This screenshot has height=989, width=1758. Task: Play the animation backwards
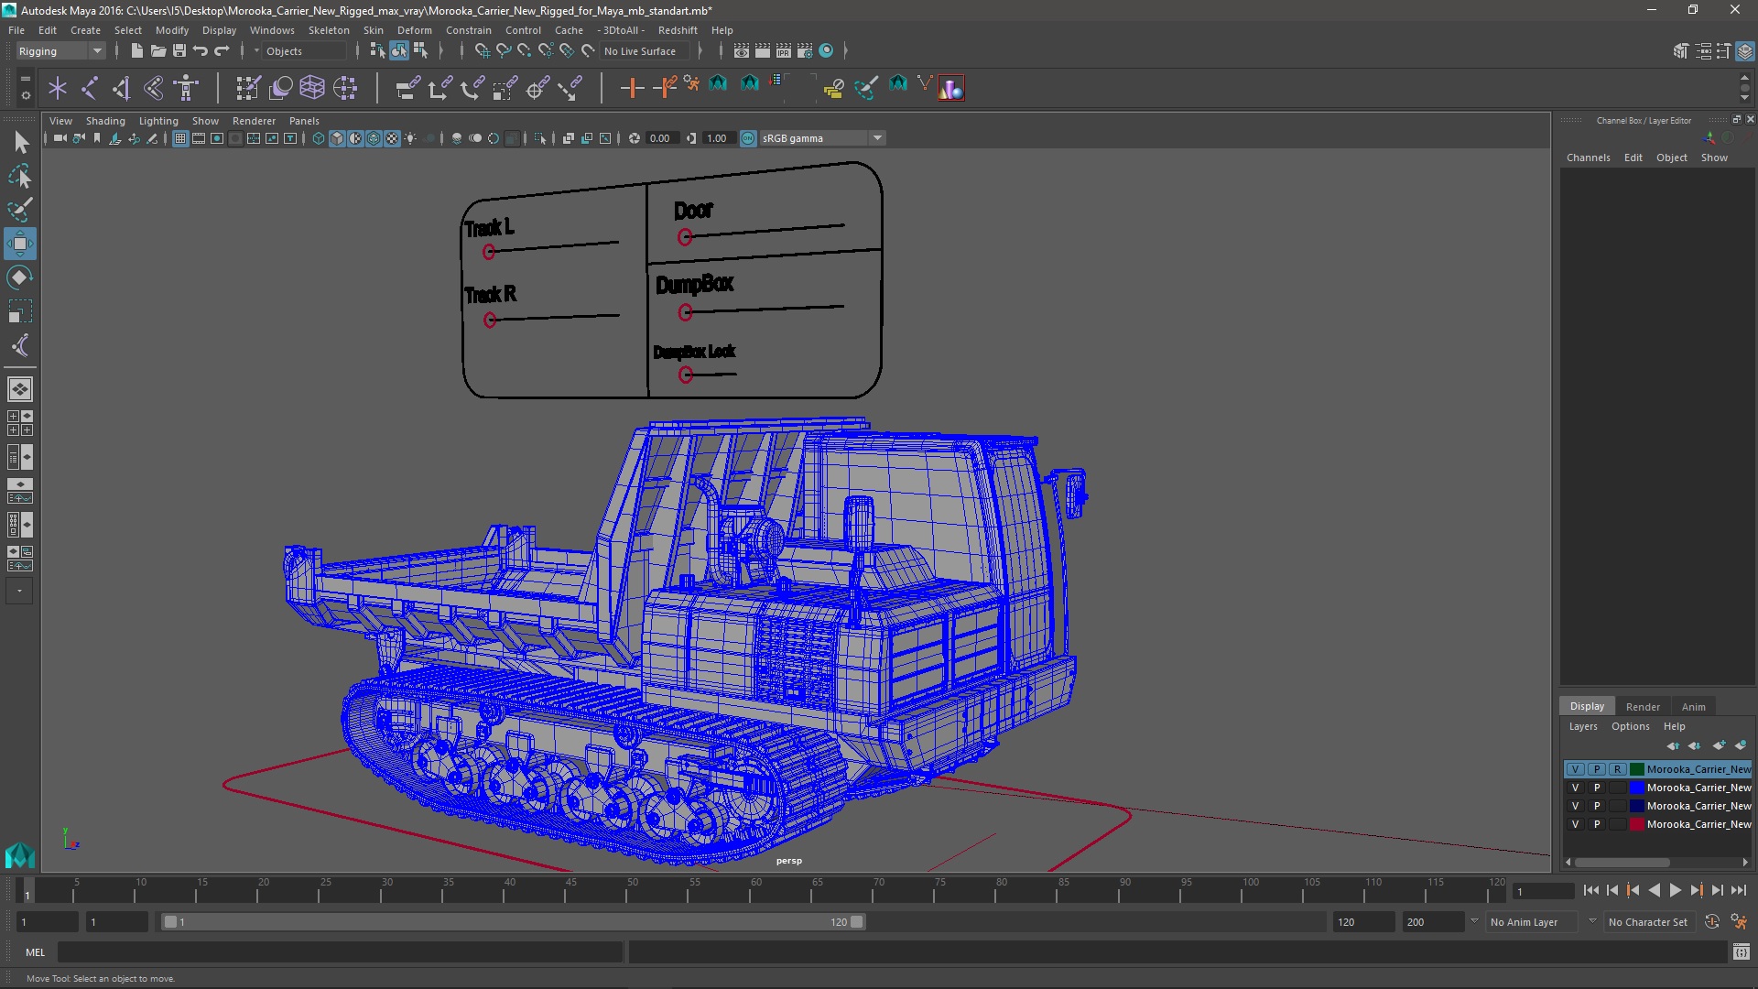pyautogui.click(x=1654, y=890)
